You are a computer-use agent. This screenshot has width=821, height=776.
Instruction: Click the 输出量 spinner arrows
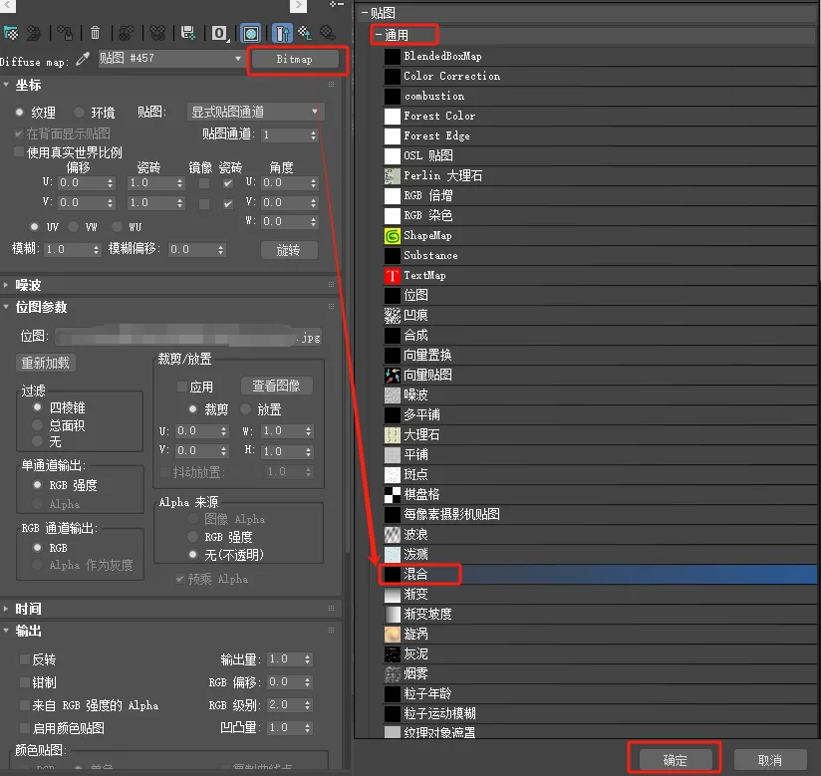point(307,659)
